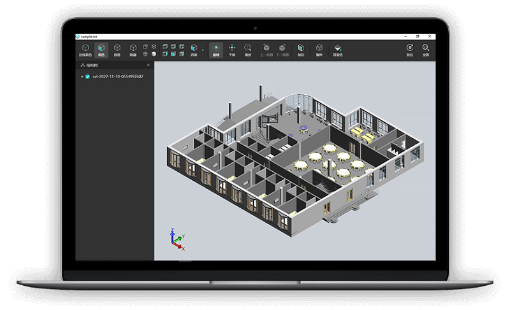The height and width of the screenshot is (310, 510).
Task: Open the dropdown arrow beside 西南
Action: (x=203, y=50)
